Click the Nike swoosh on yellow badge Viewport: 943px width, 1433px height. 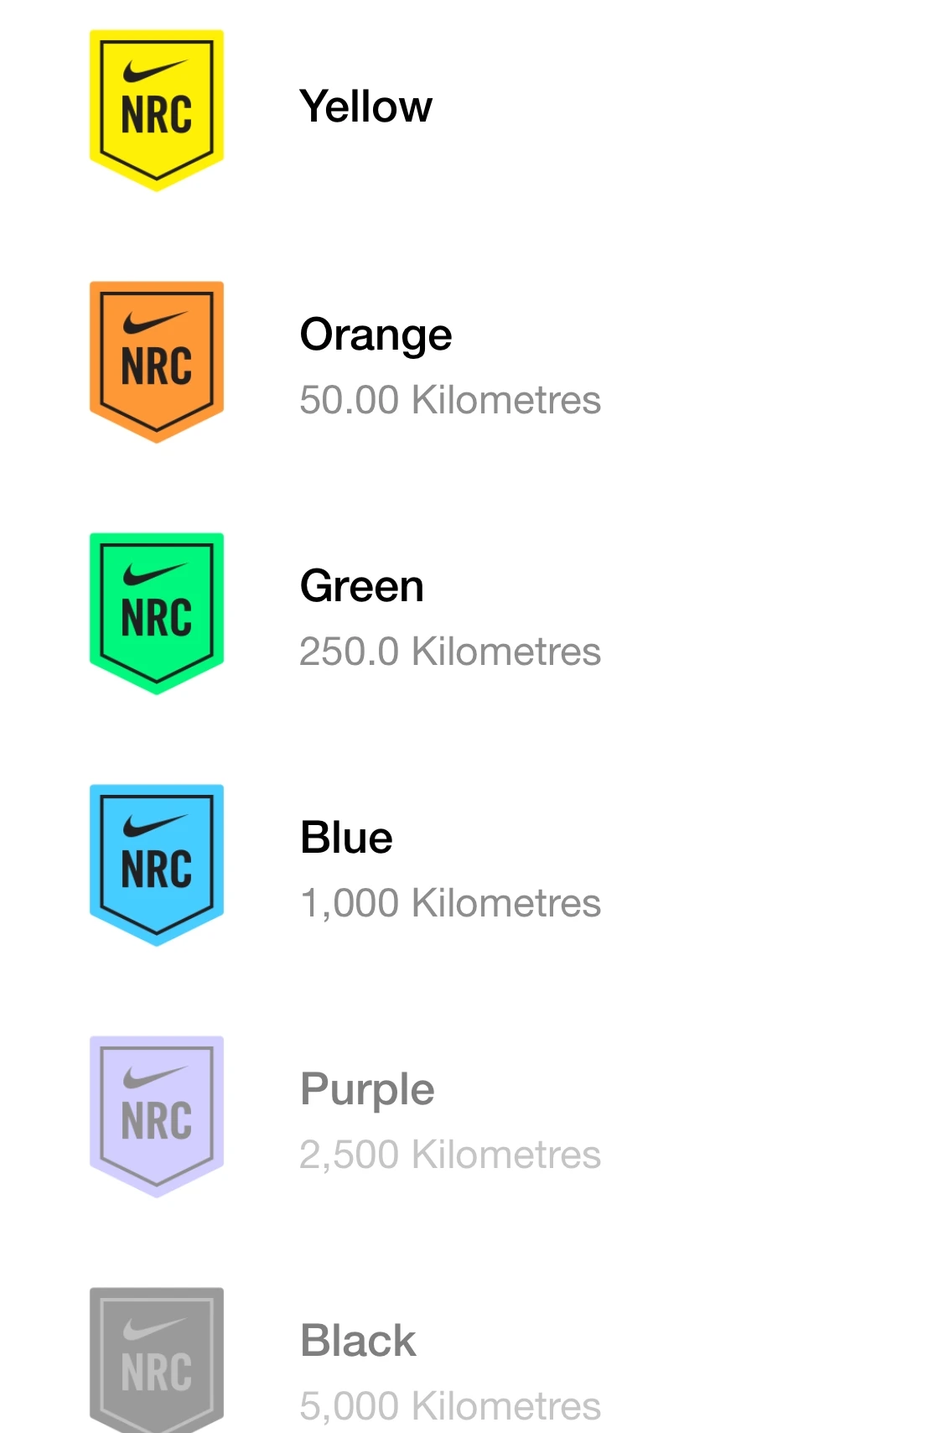coord(154,71)
